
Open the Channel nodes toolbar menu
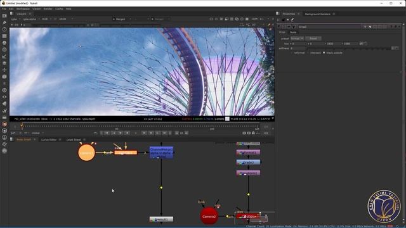4,36
